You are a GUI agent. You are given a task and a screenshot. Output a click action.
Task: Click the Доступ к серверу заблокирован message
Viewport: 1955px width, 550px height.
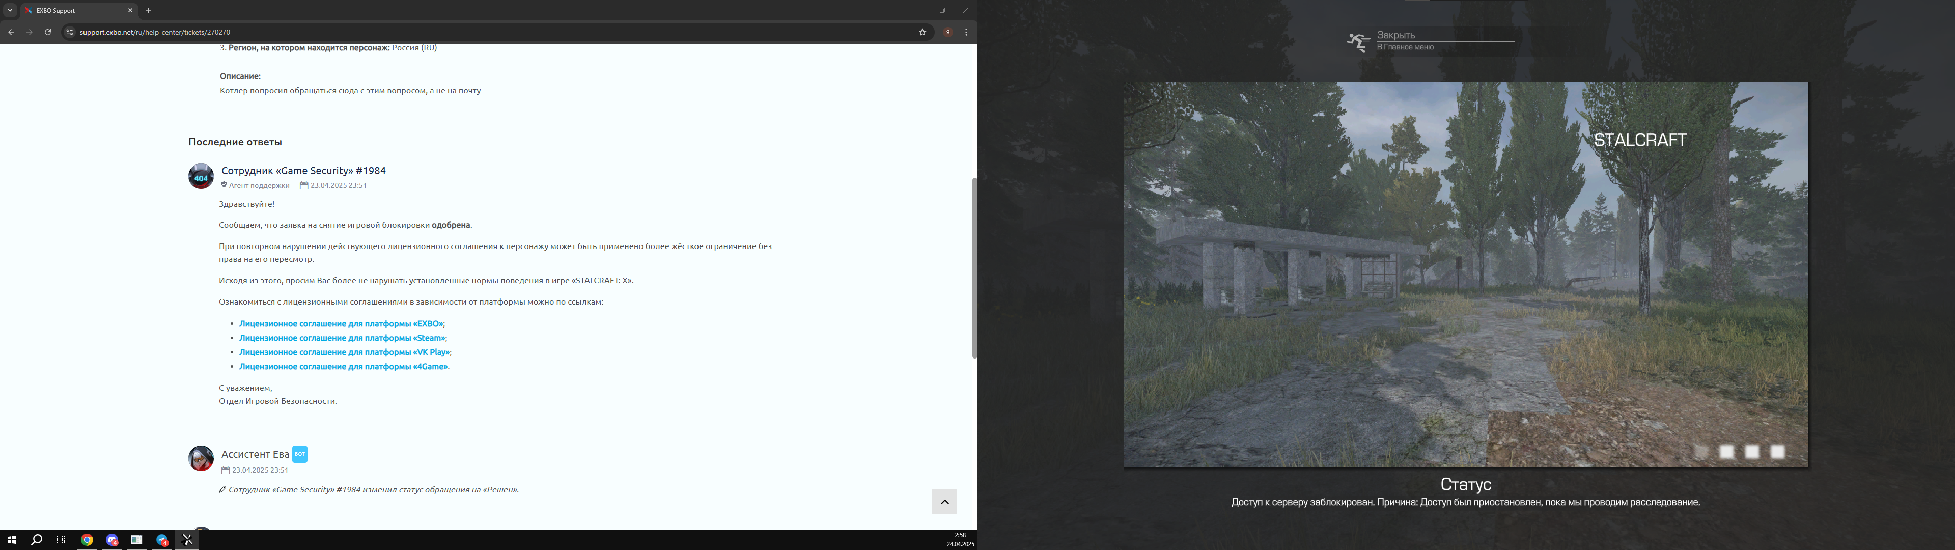click(x=1466, y=502)
